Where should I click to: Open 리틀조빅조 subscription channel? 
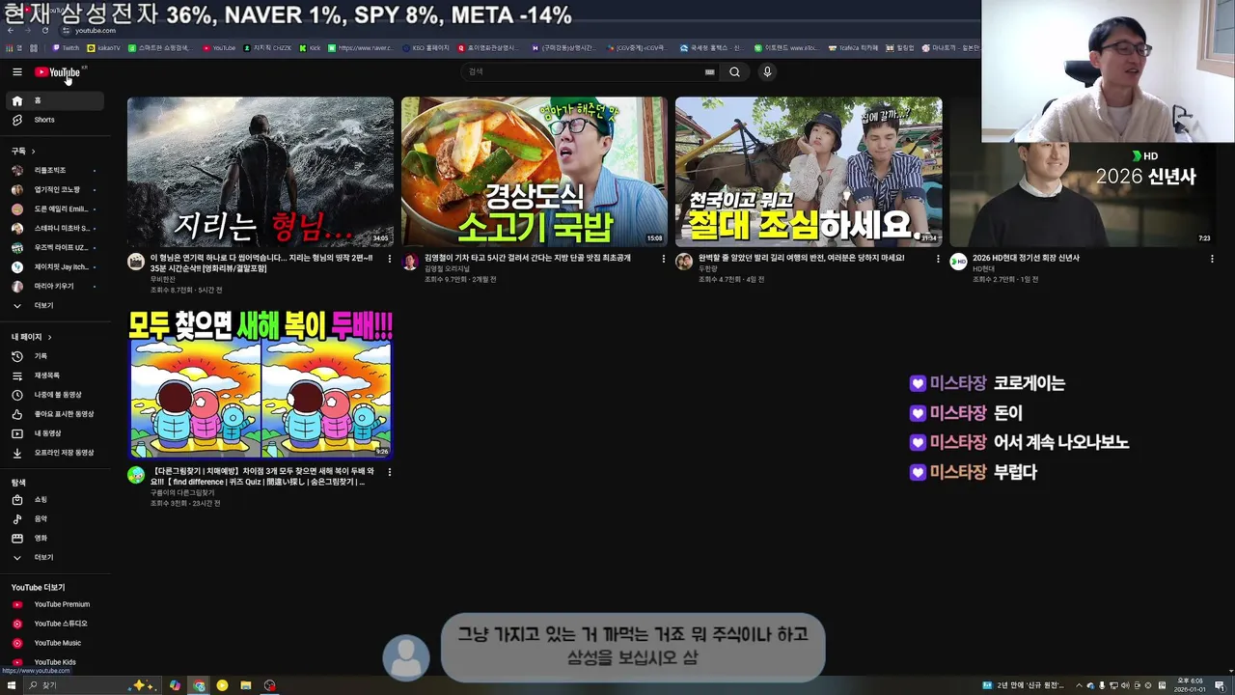[56, 170]
